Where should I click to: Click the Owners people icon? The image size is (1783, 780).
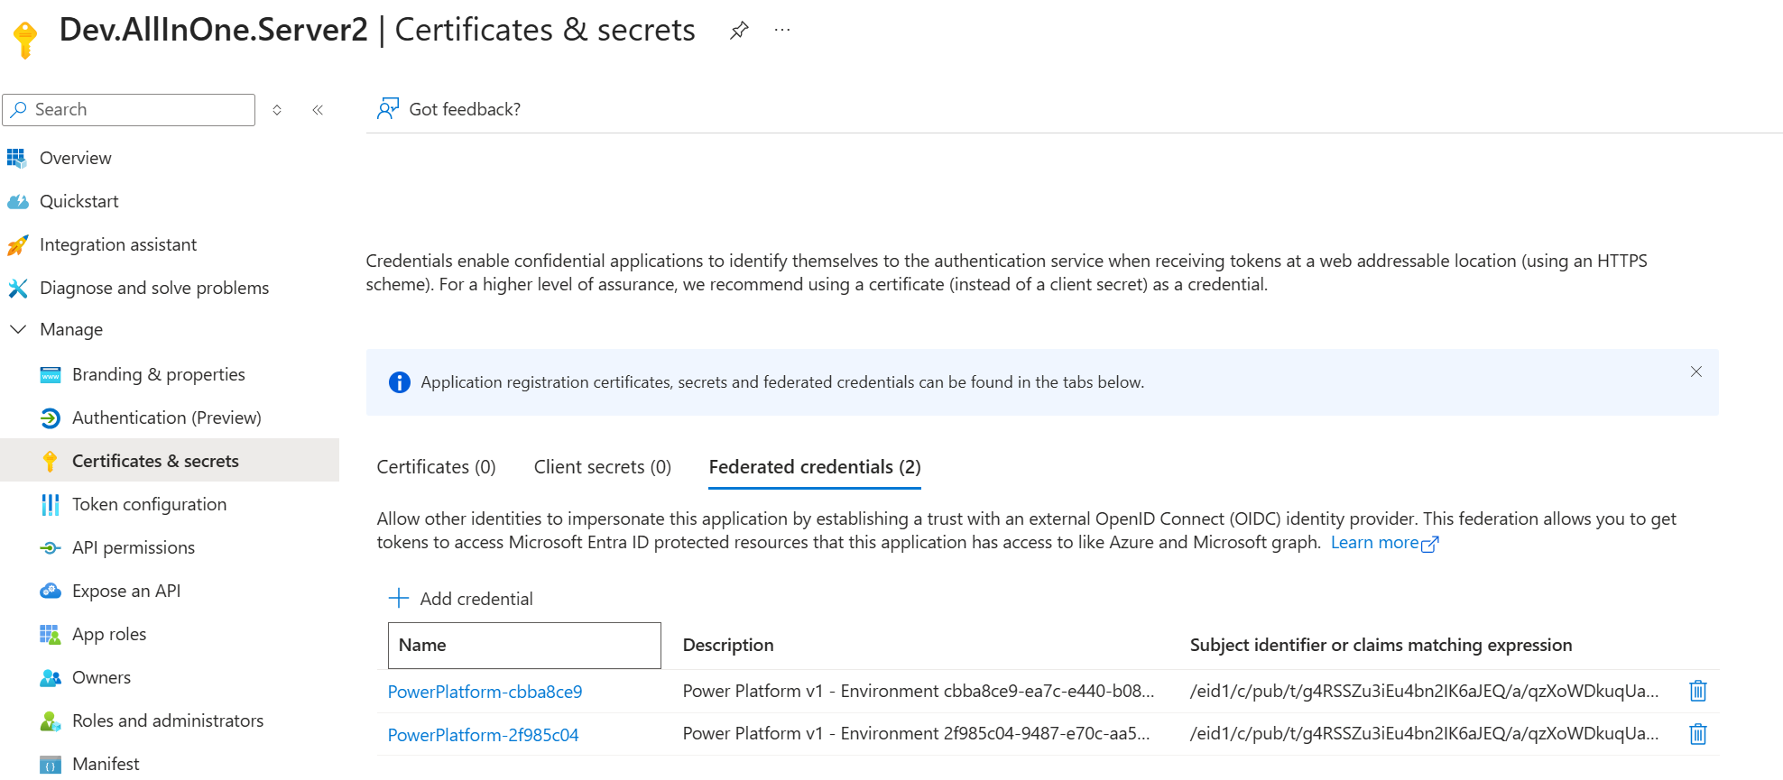pos(51,677)
